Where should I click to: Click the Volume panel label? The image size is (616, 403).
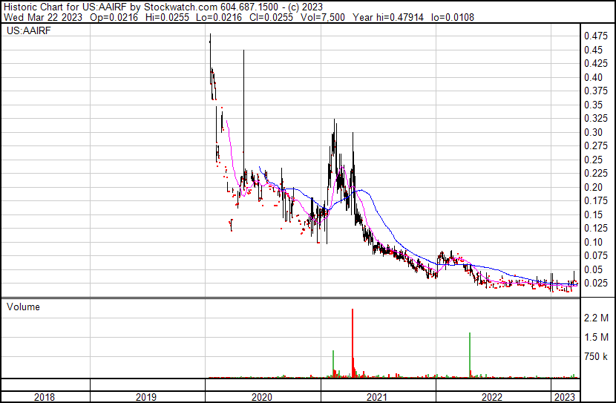(x=23, y=307)
